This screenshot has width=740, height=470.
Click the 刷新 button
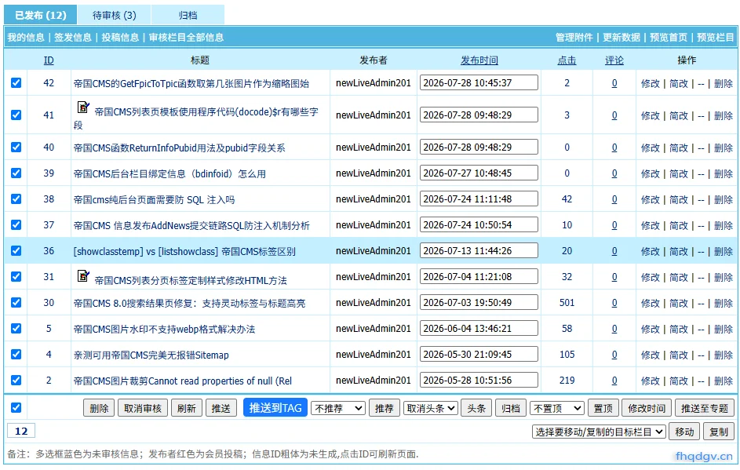187,408
